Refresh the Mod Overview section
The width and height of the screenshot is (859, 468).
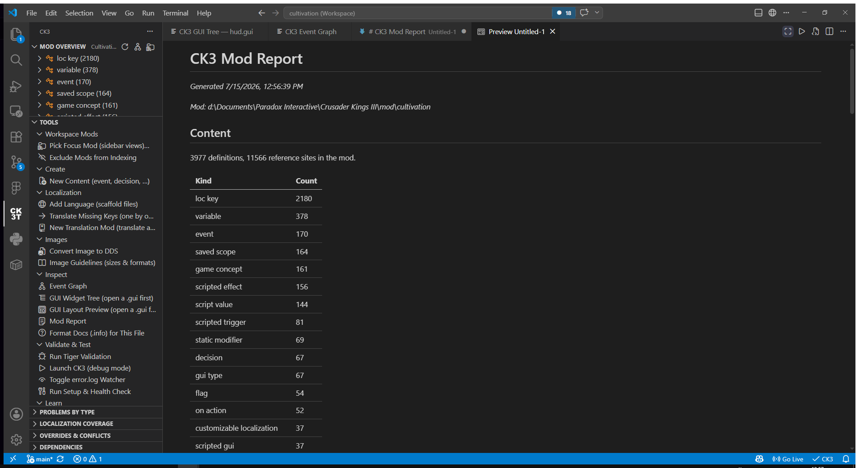125,47
